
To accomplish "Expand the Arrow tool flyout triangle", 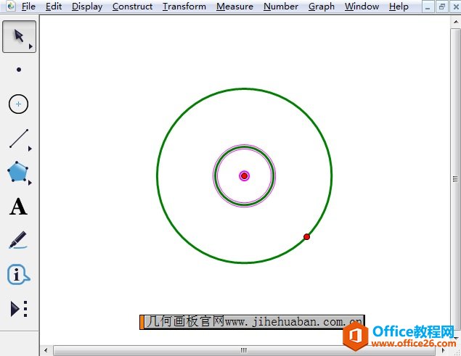I will (x=30, y=46).
